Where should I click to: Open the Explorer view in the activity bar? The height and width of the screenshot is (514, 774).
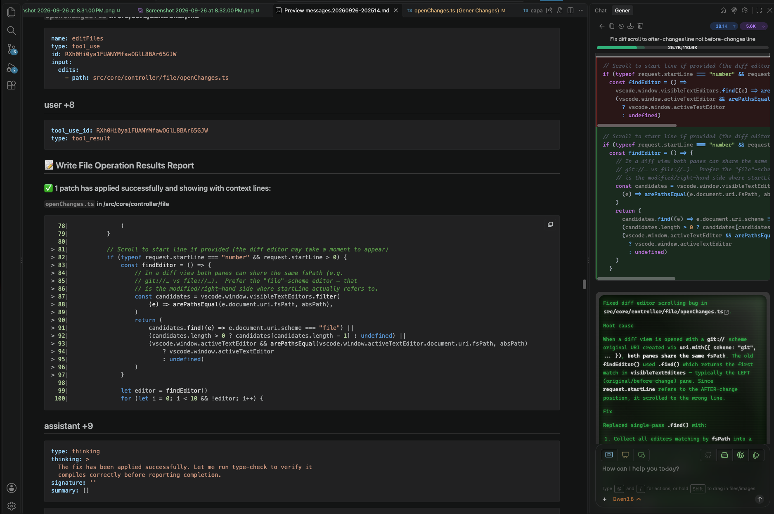point(12,12)
